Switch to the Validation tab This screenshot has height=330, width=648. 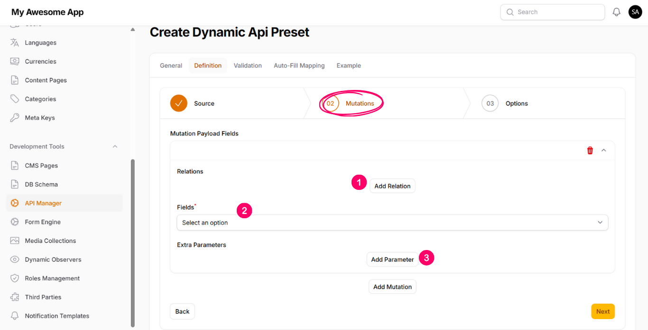point(248,66)
